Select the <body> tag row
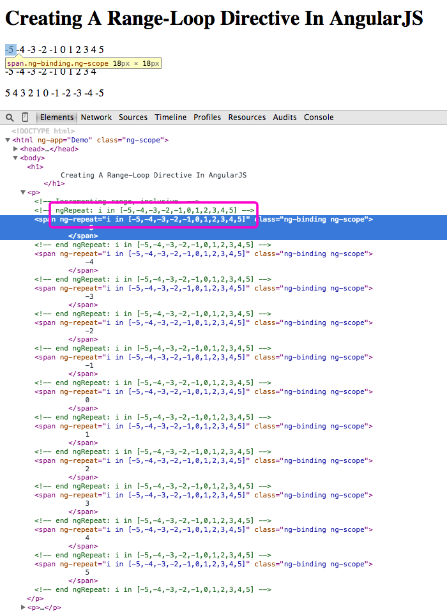The width and height of the screenshot is (447, 613). coord(33,158)
